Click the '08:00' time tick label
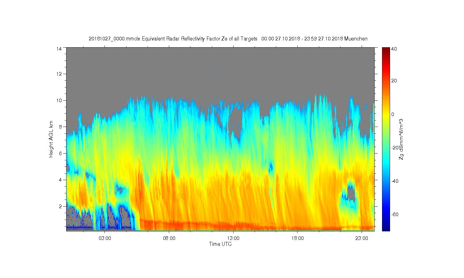This screenshot has height=278, width=464. click(169, 238)
